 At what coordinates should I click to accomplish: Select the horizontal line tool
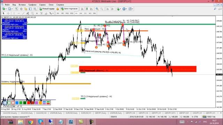pyautogui.click(x=18, y=13)
